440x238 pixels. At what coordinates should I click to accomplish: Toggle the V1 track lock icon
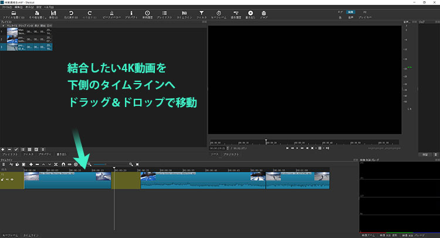tap(2, 180)
